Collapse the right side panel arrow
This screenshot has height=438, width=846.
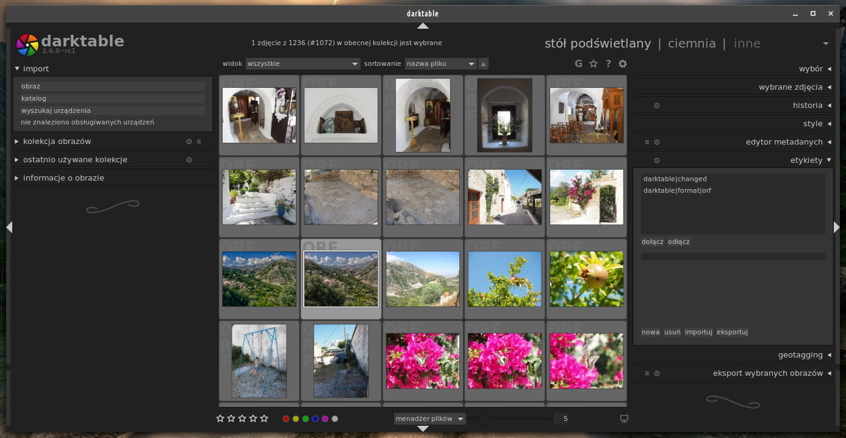[x=837, y=227]
